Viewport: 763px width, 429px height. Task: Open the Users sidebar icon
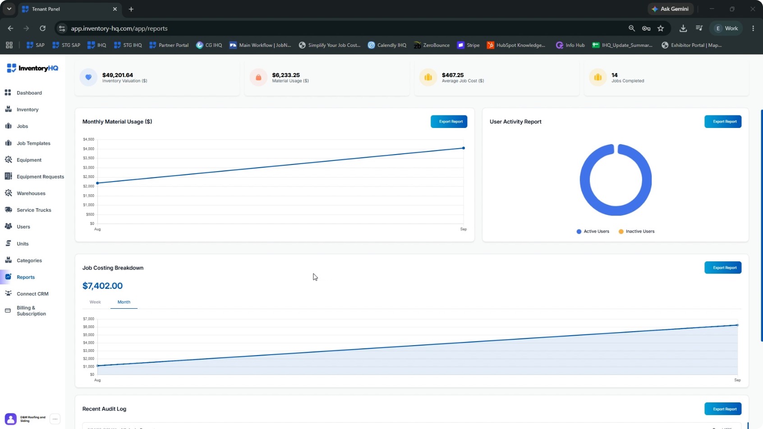8,227
